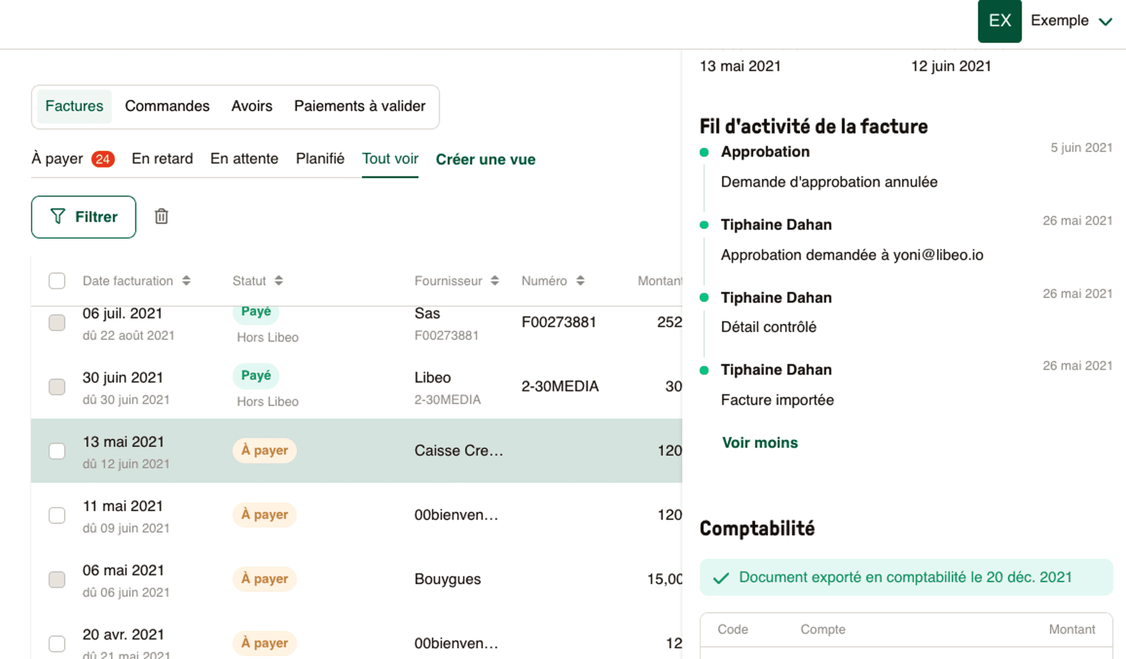The height and width of the screenshot is (659, 1126).
Task: Switch to the Commandes tab
Action: click(167, 106)
